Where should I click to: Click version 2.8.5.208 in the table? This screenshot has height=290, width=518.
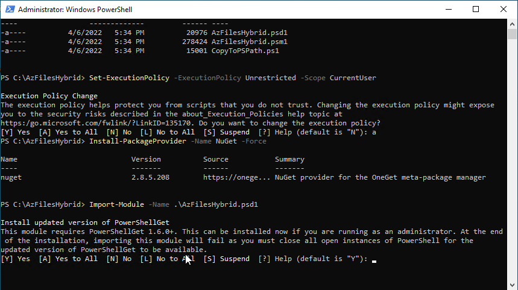[152, 177]
